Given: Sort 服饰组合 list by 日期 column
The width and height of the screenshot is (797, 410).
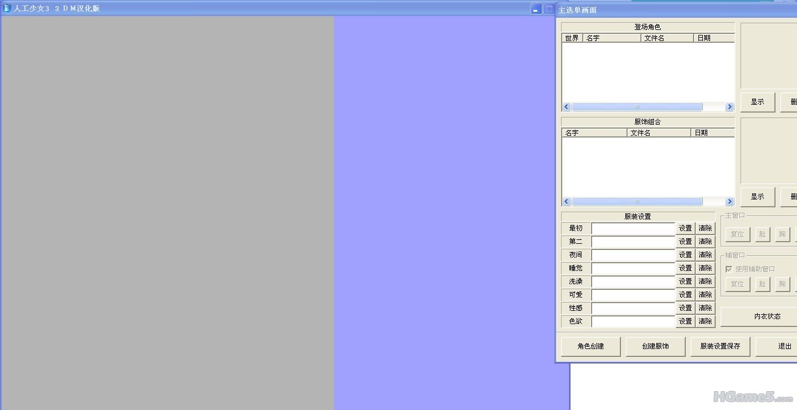Looking at the screenshot, I should pos(712,133).
